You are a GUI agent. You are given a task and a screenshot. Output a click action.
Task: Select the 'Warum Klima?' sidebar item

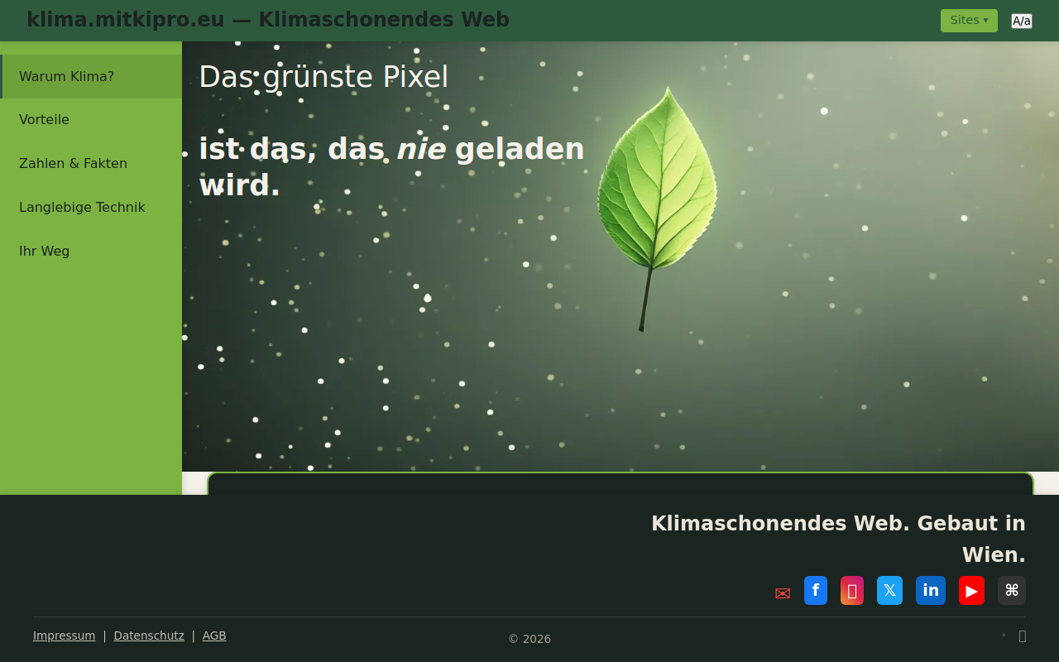(91, 76)
